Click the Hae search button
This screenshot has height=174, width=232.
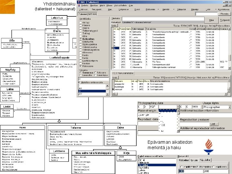click(x=211, y=20)
